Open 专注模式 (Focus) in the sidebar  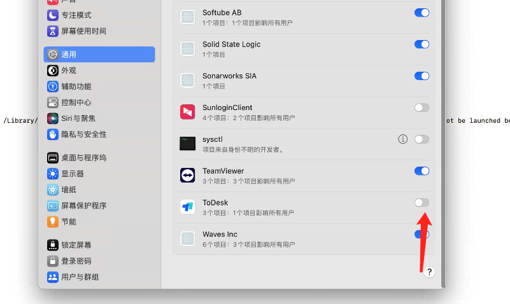click(99, 15)
